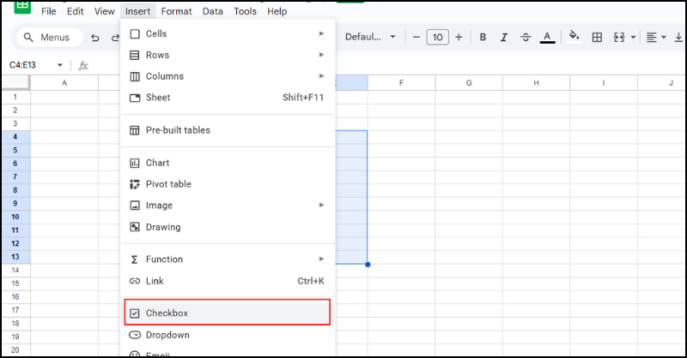Image resolution: width=687 pixels, height=358 pixels.
Task: Click the Dropdown menu item icon
Action: coord(135,335)
